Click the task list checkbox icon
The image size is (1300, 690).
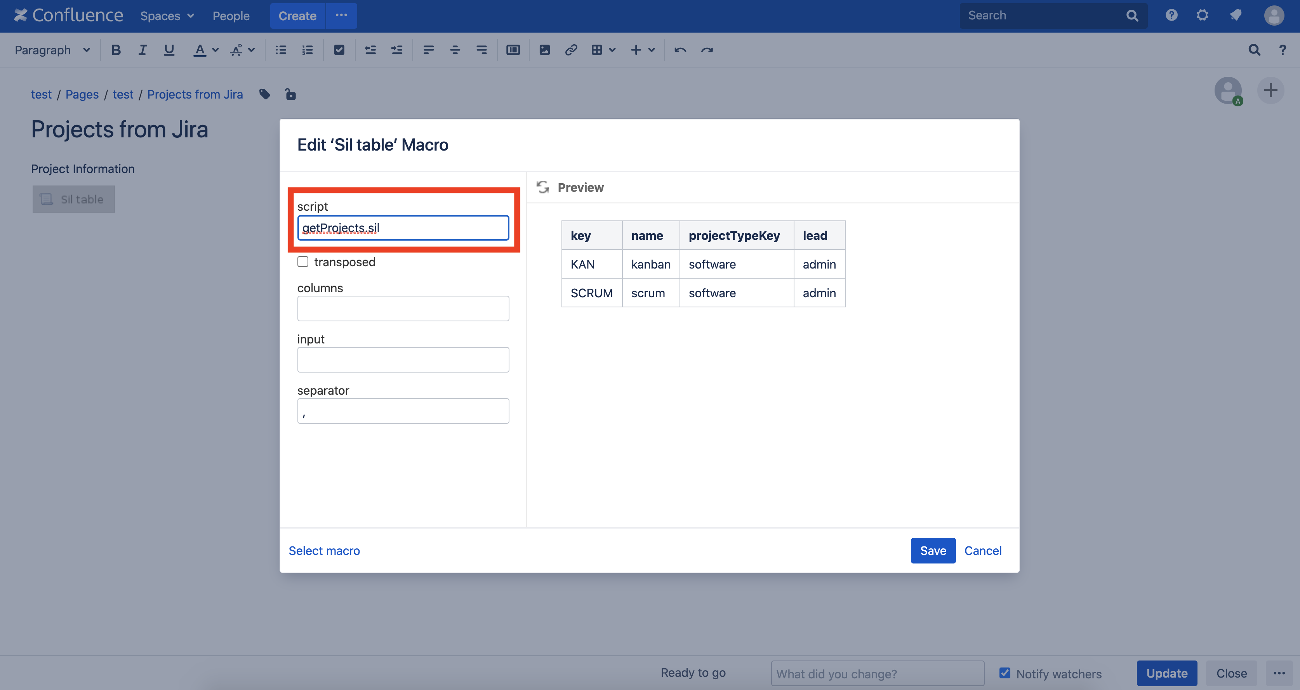(x=339, y=50)
